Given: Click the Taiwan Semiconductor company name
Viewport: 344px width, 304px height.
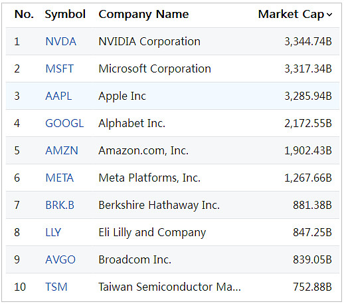Looking at the screenshot, I should pos(169,287).
